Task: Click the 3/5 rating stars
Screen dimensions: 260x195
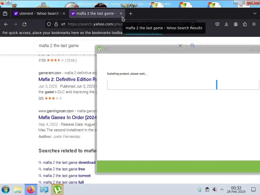Action: (x=53, y=98)
